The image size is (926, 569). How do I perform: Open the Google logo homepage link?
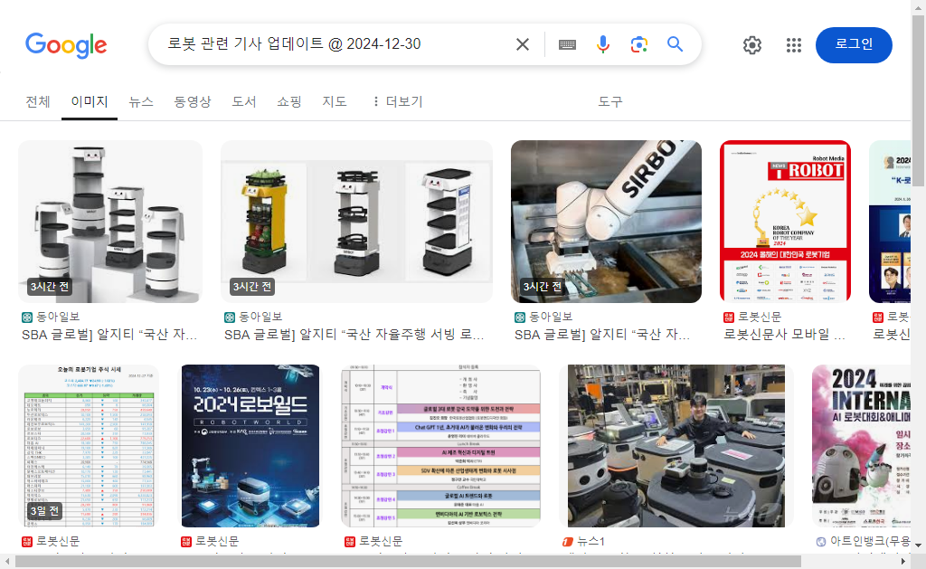(x=66, y=45)
